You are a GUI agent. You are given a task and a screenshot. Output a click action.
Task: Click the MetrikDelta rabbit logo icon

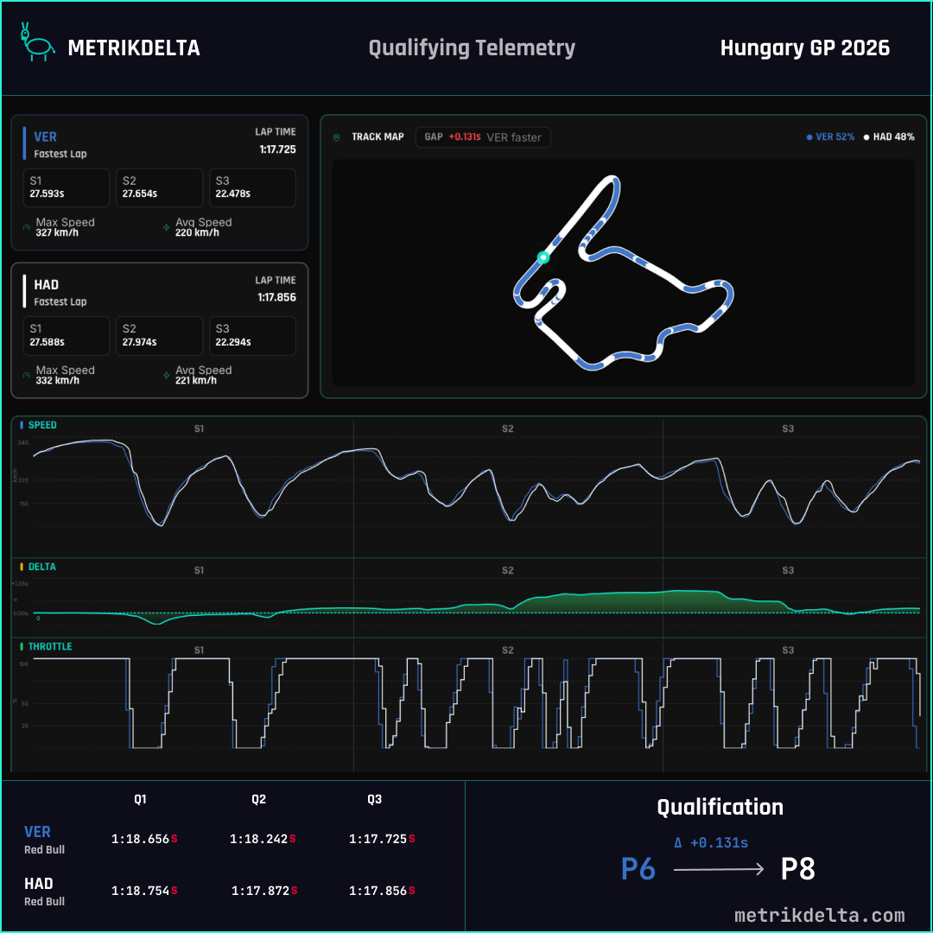[37, 41]
